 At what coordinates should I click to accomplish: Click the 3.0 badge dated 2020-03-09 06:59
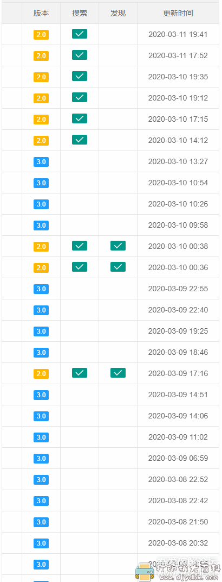(41, 458)
